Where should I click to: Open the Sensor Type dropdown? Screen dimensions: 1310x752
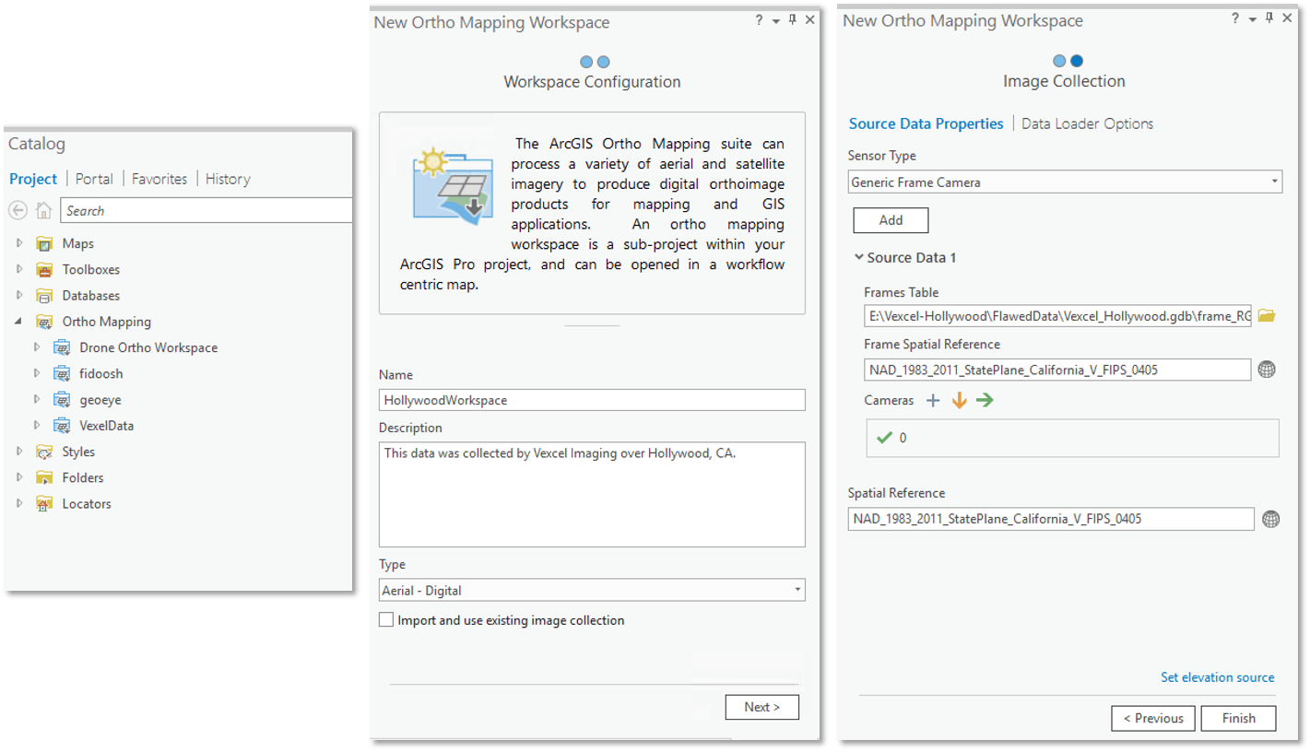coord(1277,181)
